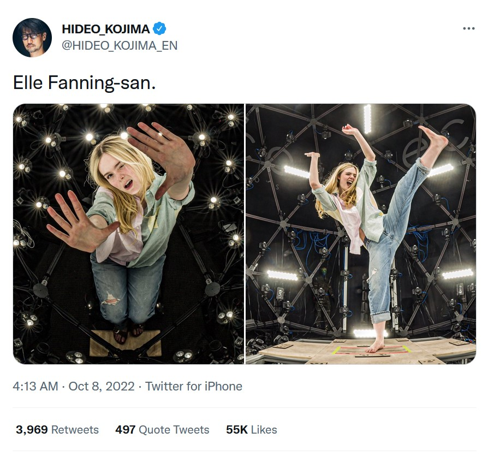Click the Oct 8, 2022 date
This screenshot has width=488, height=456.
coord(102,386)
